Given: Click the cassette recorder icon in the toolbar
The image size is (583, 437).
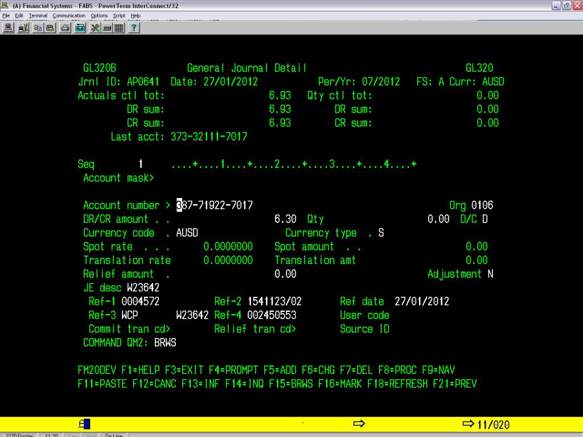Looking at the screenshot, I should point(80,28).
